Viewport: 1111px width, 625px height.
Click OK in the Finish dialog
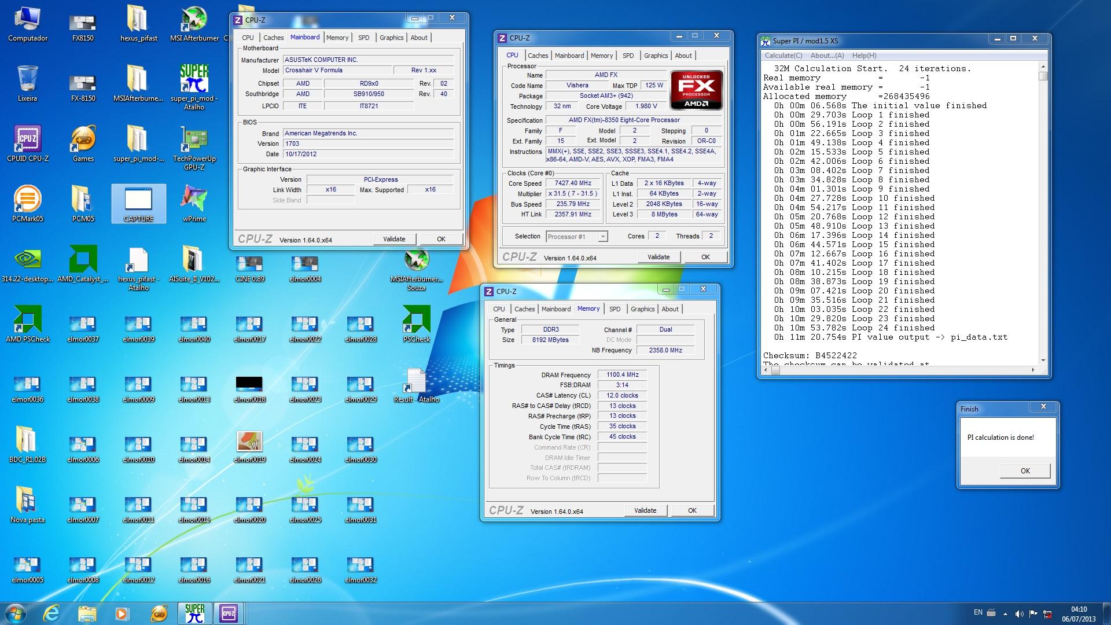pyautogui.click(x=1025, y=470)
